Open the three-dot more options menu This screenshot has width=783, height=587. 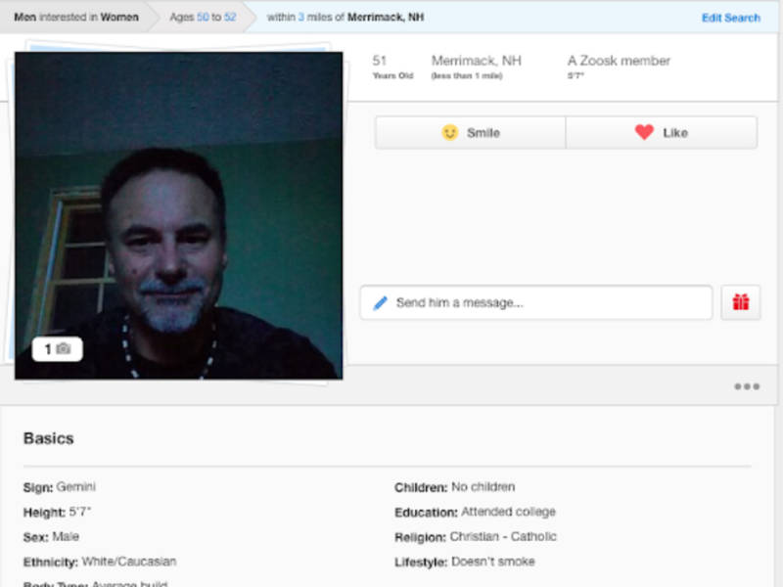click(x=747, y=386)
